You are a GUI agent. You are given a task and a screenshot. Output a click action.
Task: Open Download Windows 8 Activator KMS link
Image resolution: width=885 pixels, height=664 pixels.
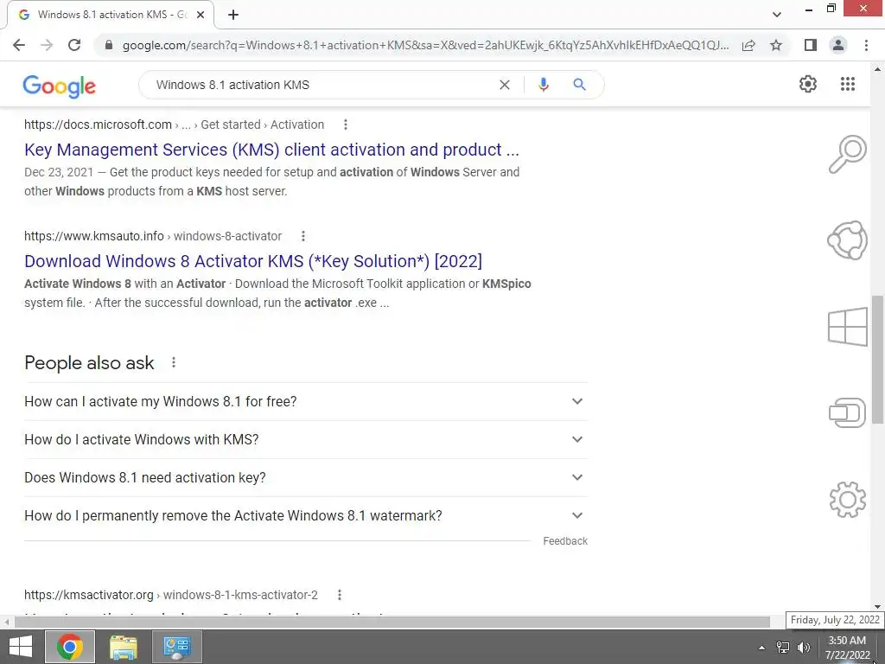[253, 261]
